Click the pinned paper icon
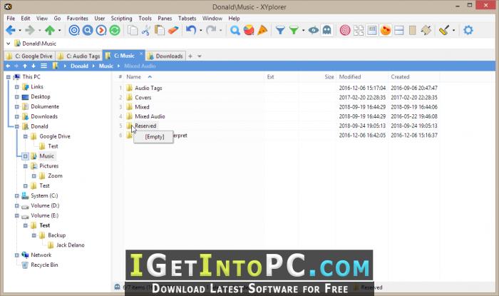Image resolution: width=499 pixels, height=296 pixels. pyautogui.click(x=426, y=30)
